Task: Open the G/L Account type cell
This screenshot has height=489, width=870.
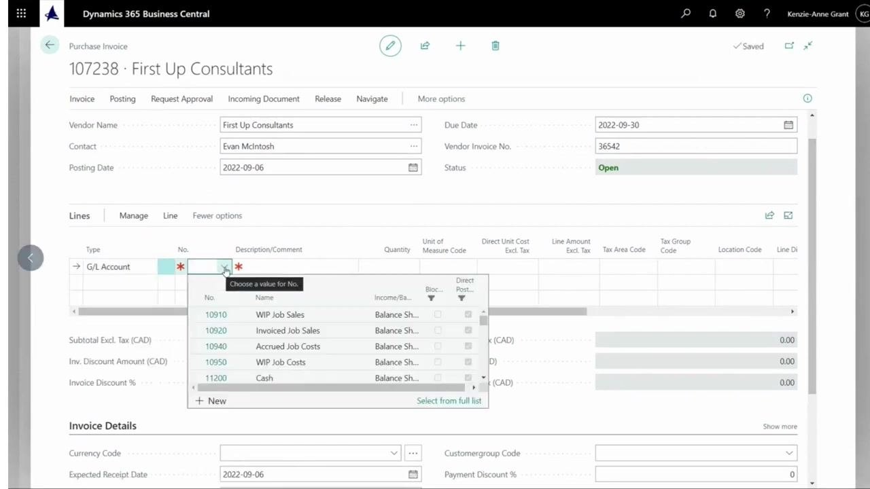Action: point(120,267)
